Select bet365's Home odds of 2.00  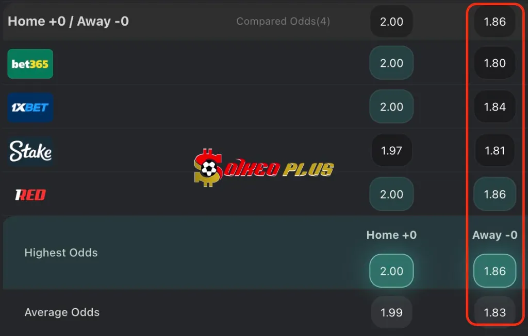[391, 64]
